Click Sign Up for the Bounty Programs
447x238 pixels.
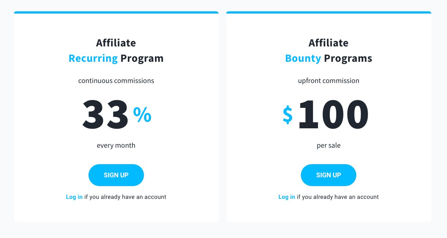328,175
